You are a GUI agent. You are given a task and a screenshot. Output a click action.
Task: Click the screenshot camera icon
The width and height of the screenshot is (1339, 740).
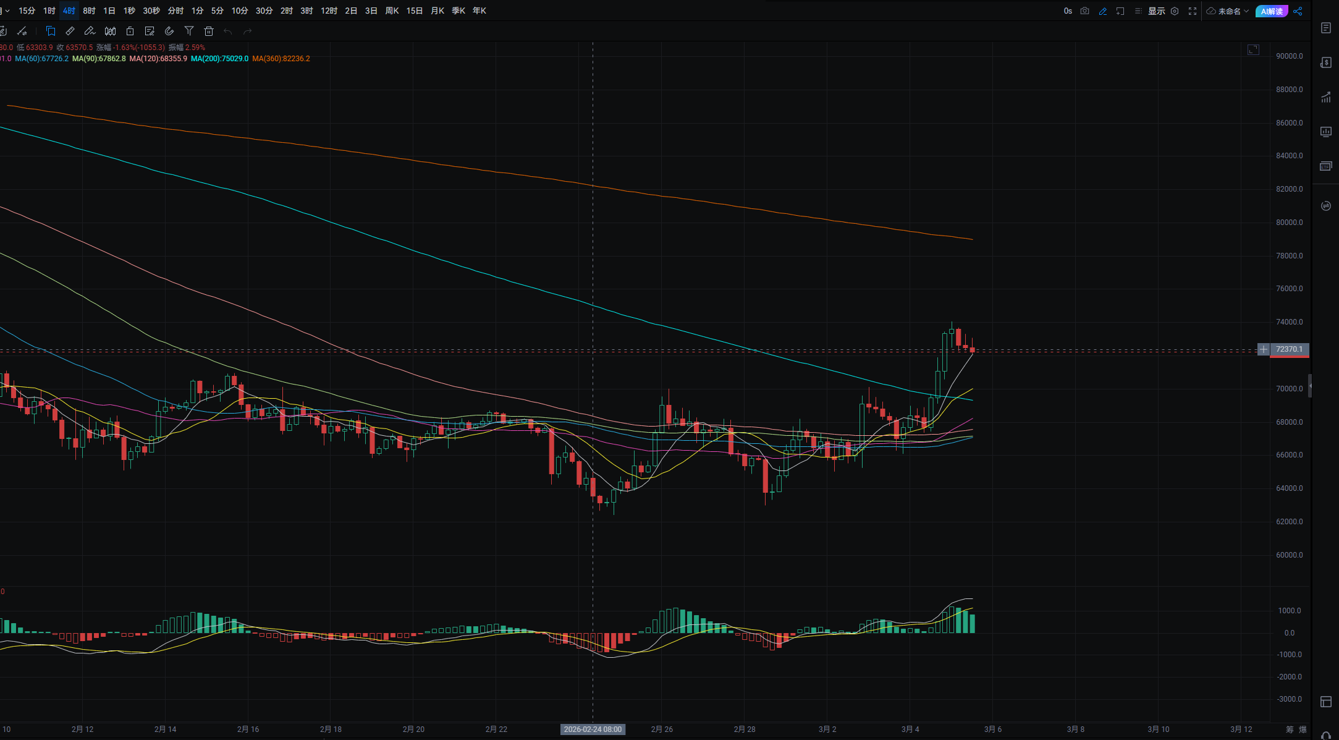coord(1084,11)
